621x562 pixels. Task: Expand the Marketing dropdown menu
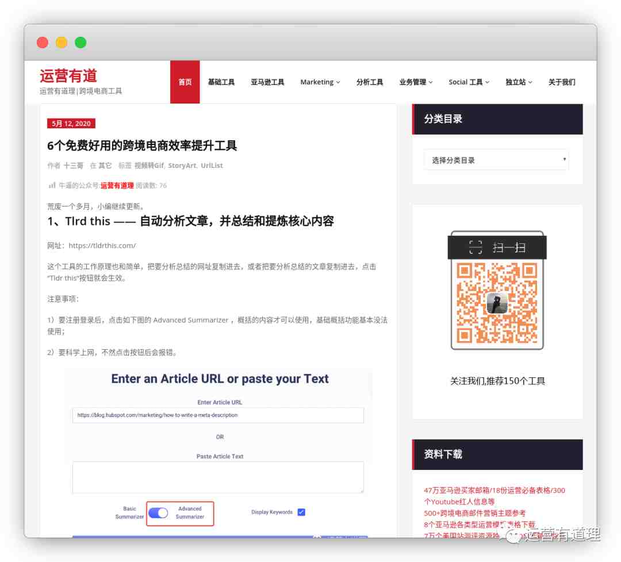[320, 82]
